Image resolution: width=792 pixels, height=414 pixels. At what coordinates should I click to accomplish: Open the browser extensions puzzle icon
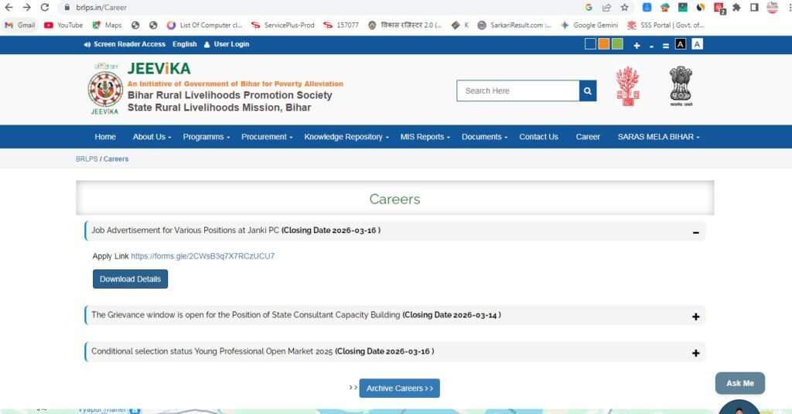[x=736, y=8]
